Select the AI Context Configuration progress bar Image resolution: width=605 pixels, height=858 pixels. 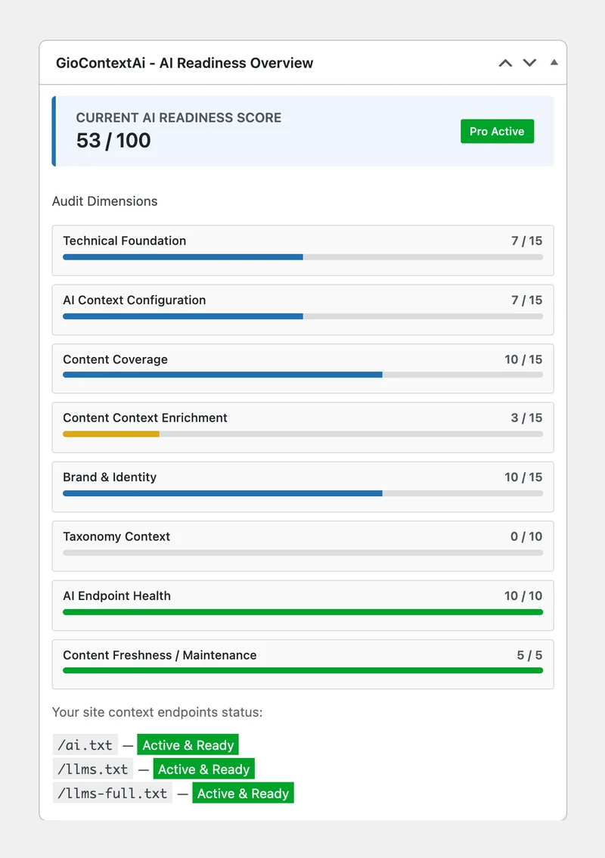pyautogui.click(x=303, y=316)
